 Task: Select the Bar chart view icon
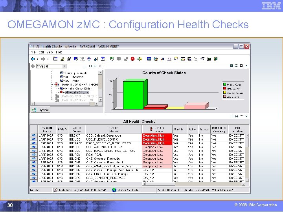coord(162,59)
